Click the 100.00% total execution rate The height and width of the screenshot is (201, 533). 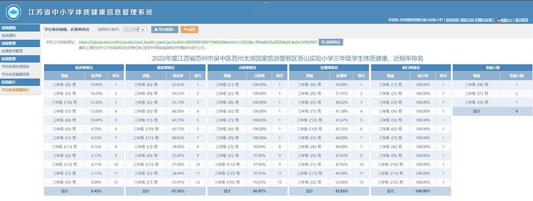(x=423, y=191)
